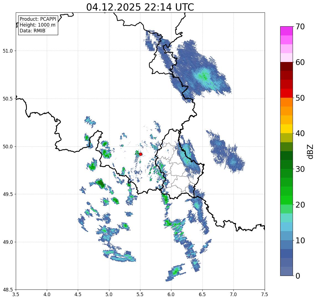Click the longitude axis label 6.0
317x300 pixels.
(171, 294)
